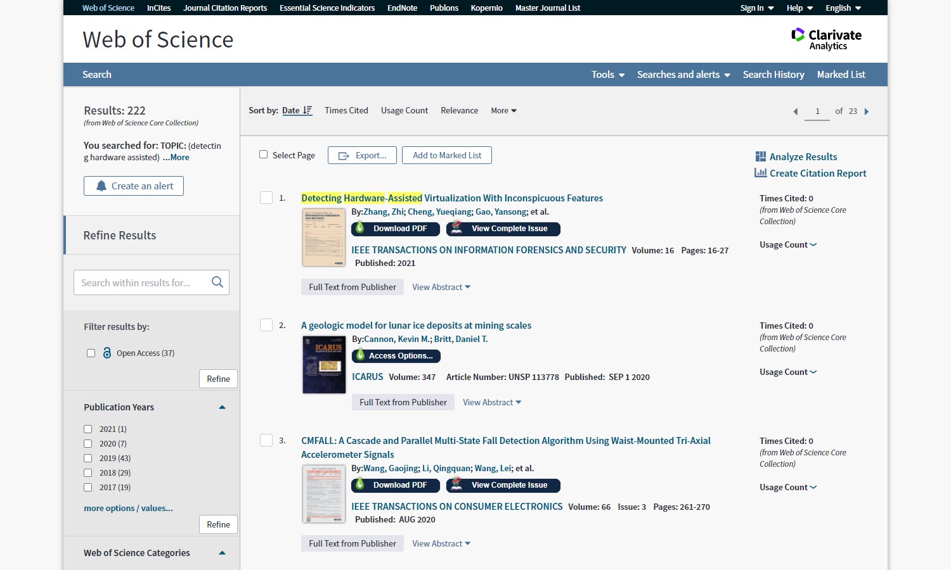Click the Search within results field
This screenshot has height=570, width=951.
pyautogui.click(x=152, y=282)
